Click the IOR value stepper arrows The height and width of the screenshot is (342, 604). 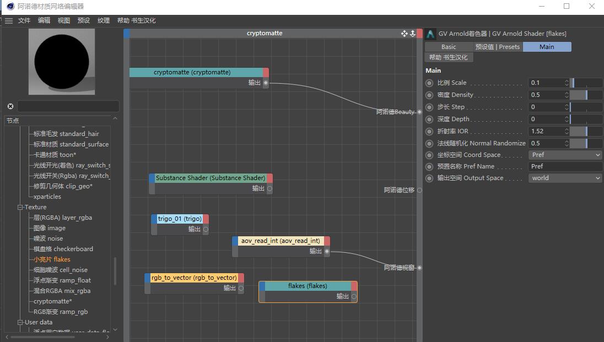click(567, 131)
